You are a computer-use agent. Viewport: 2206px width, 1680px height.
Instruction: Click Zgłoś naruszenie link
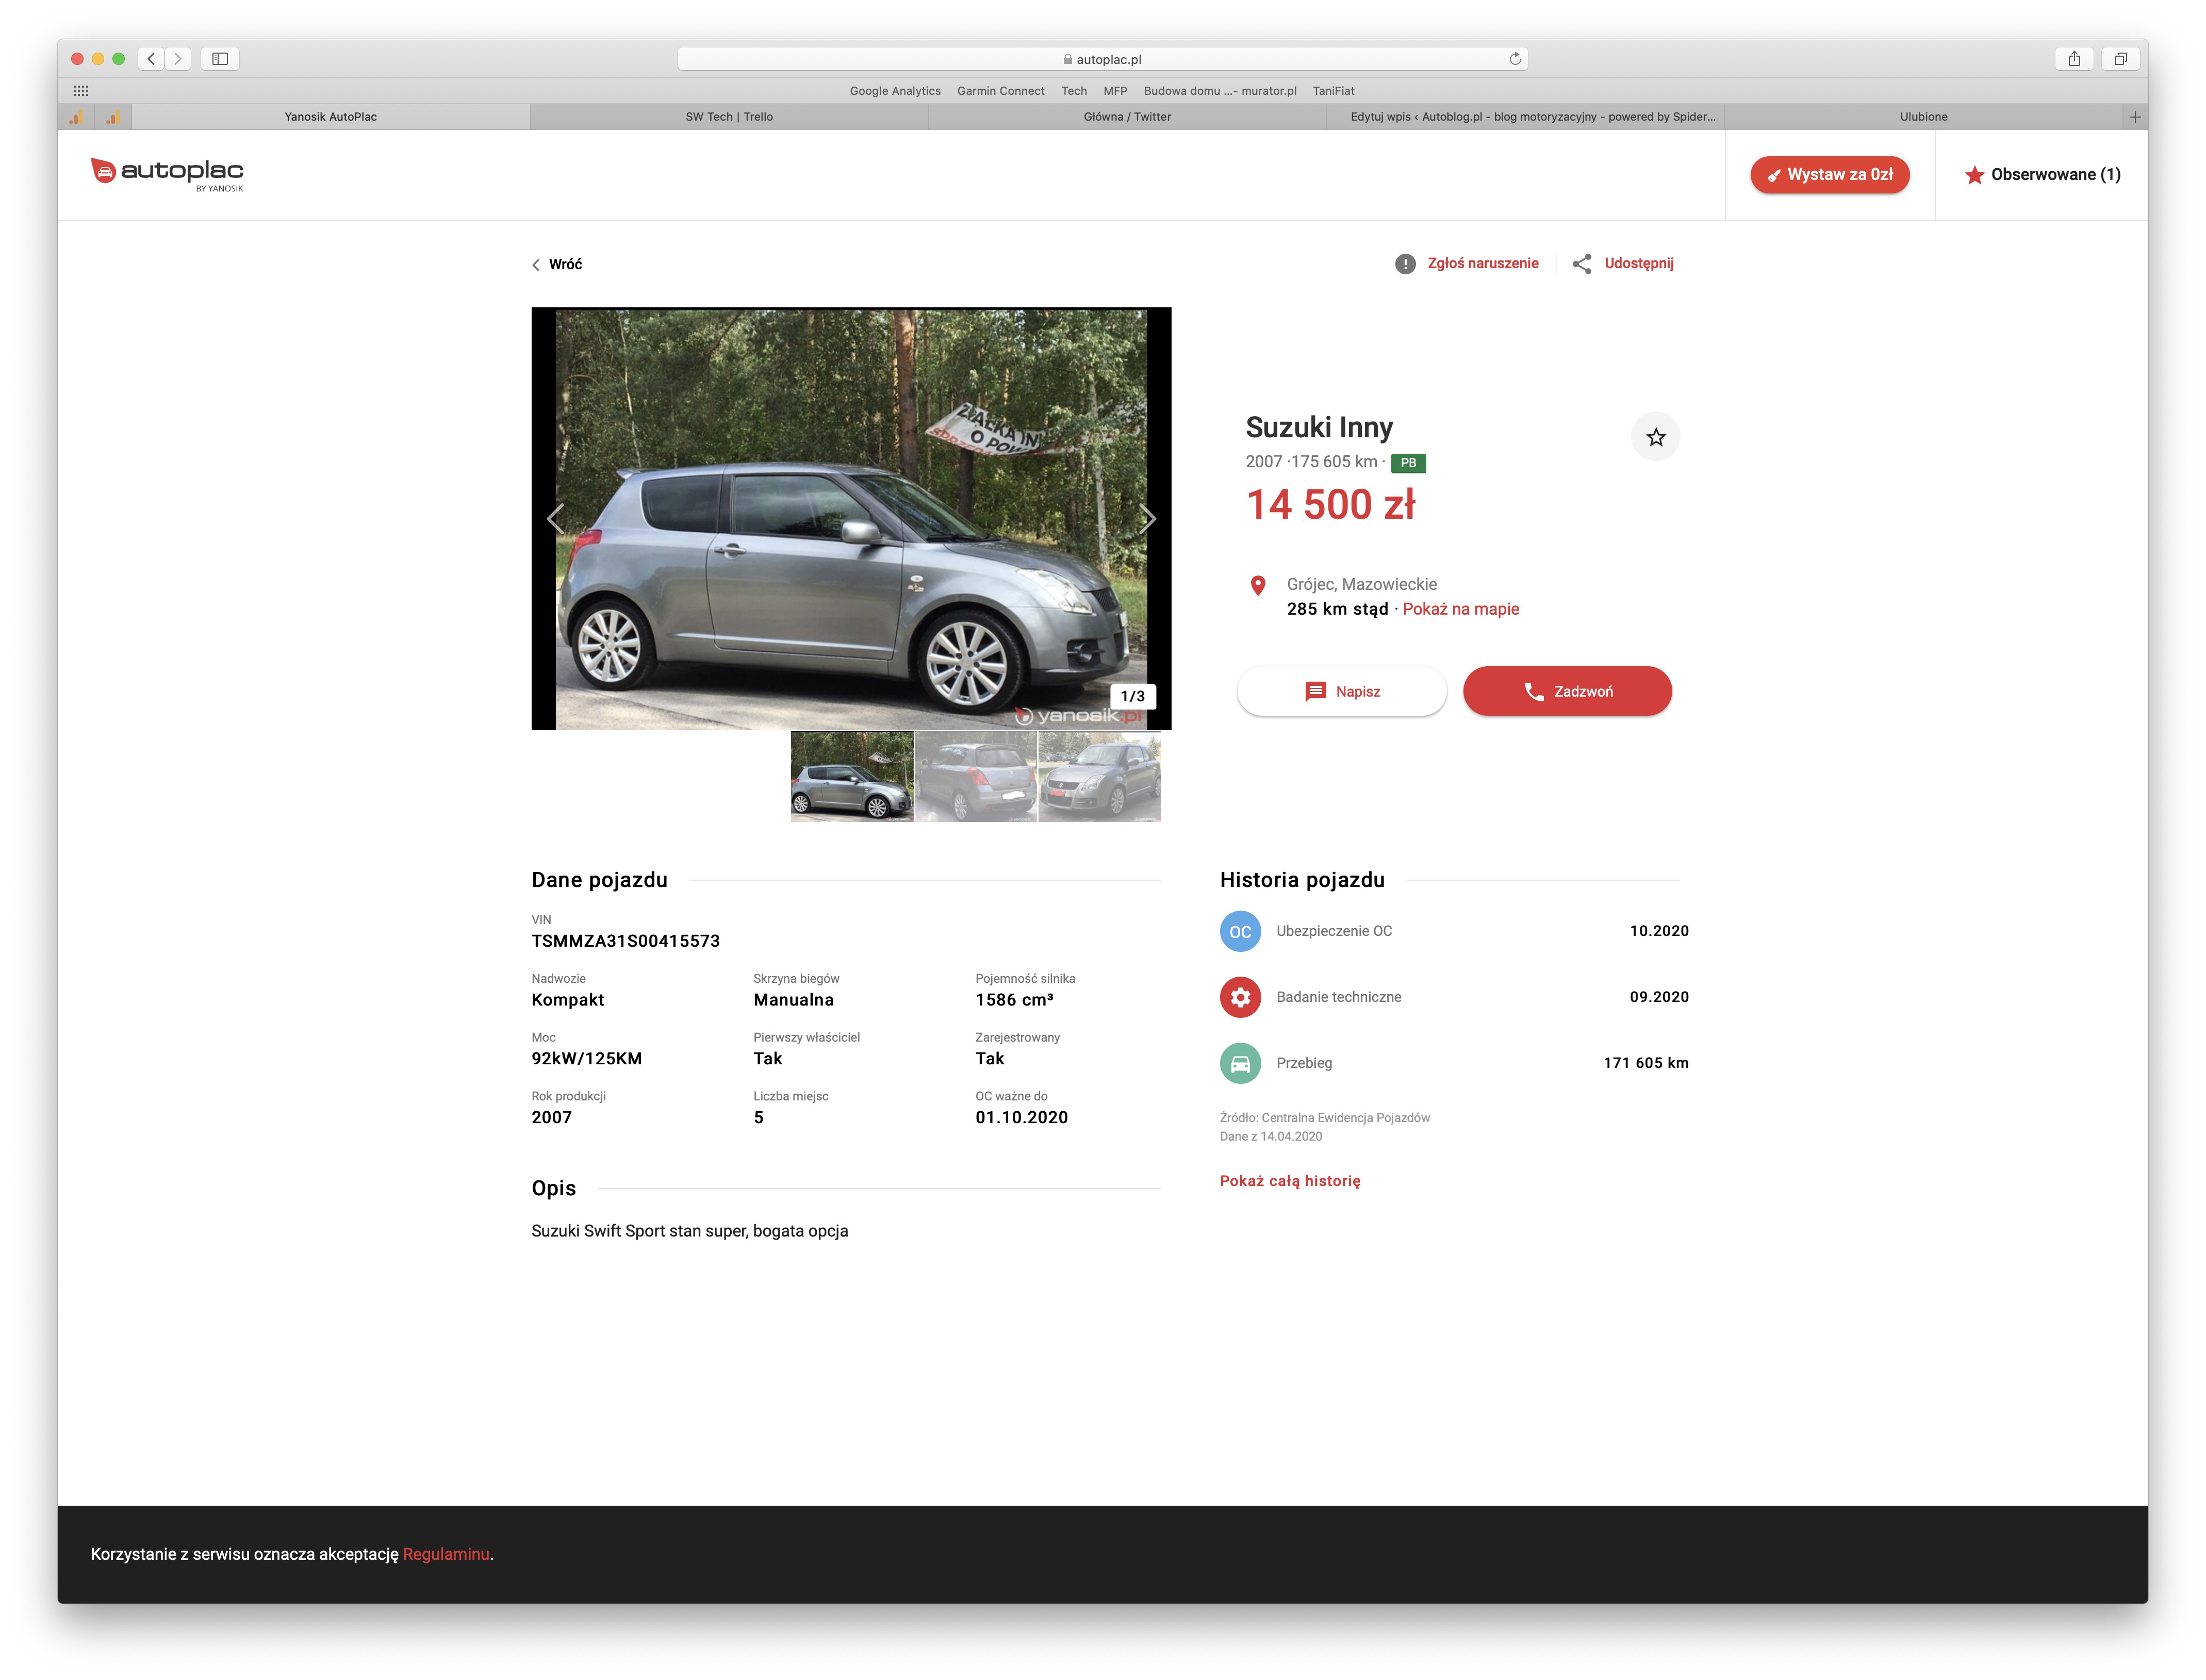coord(1482,263)
